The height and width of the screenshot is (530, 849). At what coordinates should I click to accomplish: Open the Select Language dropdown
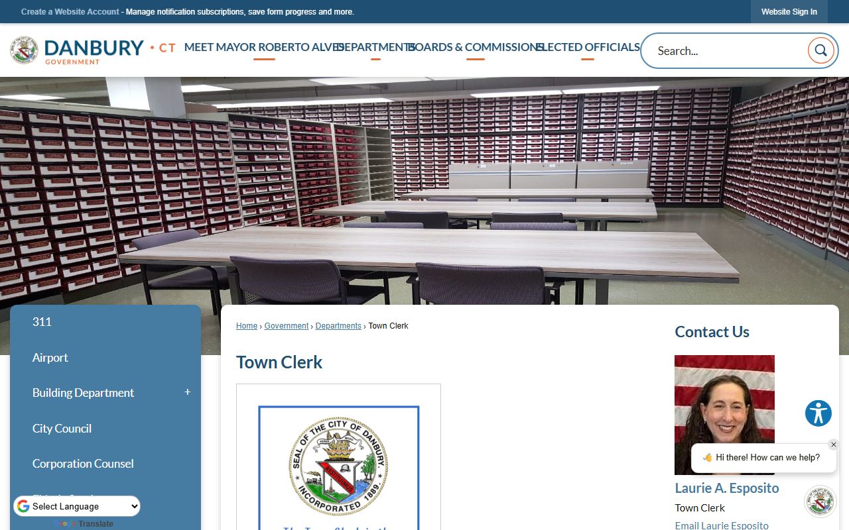pos(77,506)
